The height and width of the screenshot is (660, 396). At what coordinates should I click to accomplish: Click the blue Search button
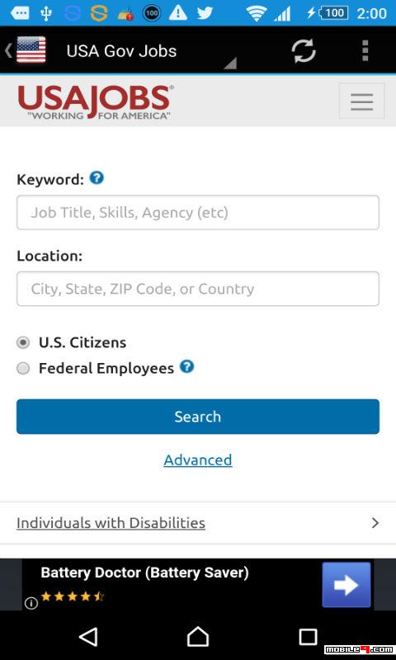(198, 417)
